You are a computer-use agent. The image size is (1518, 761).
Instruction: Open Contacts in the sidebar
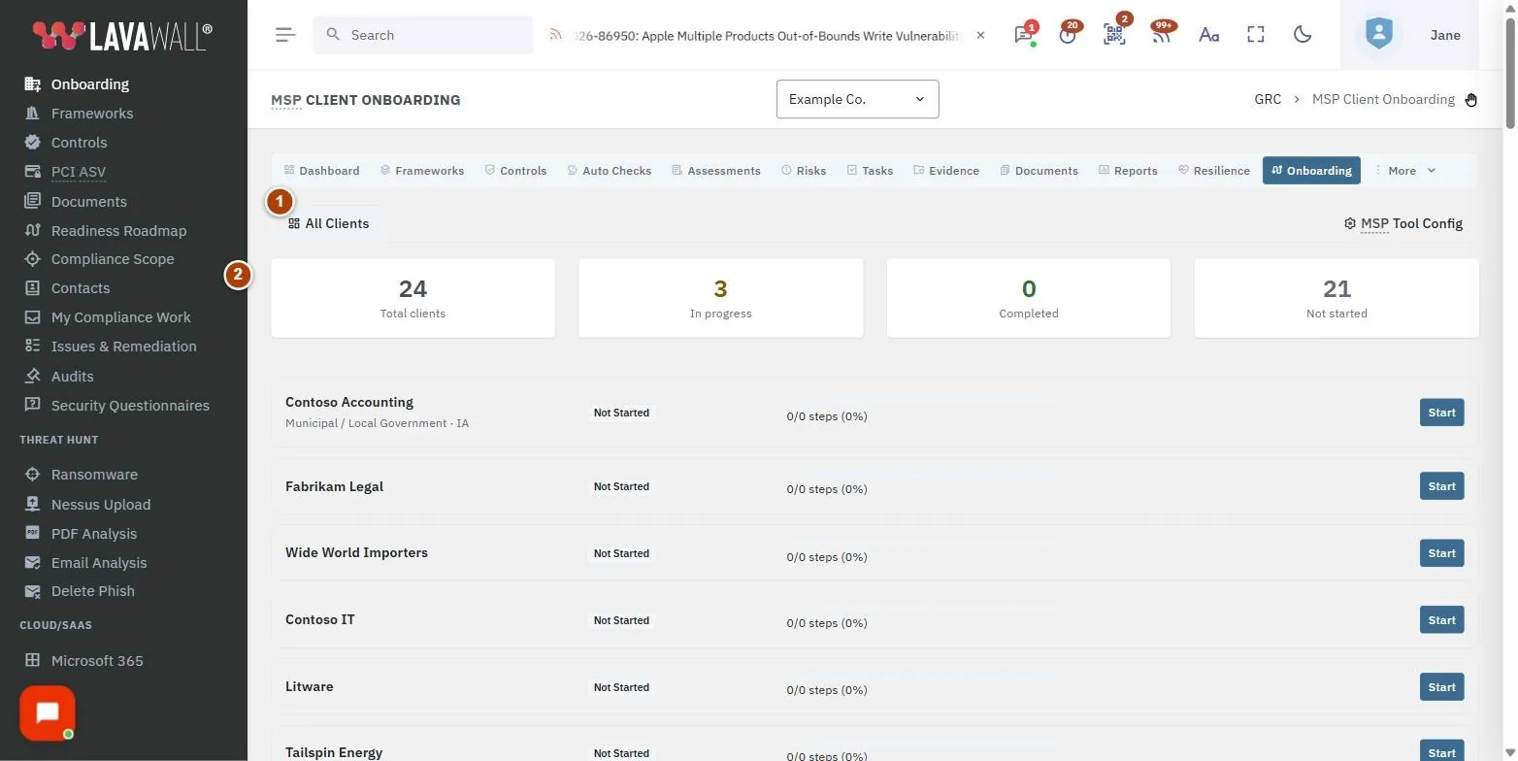click(x=81, y=288)
